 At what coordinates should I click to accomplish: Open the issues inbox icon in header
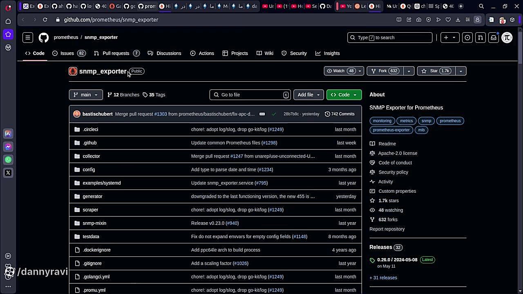point(467,38)
